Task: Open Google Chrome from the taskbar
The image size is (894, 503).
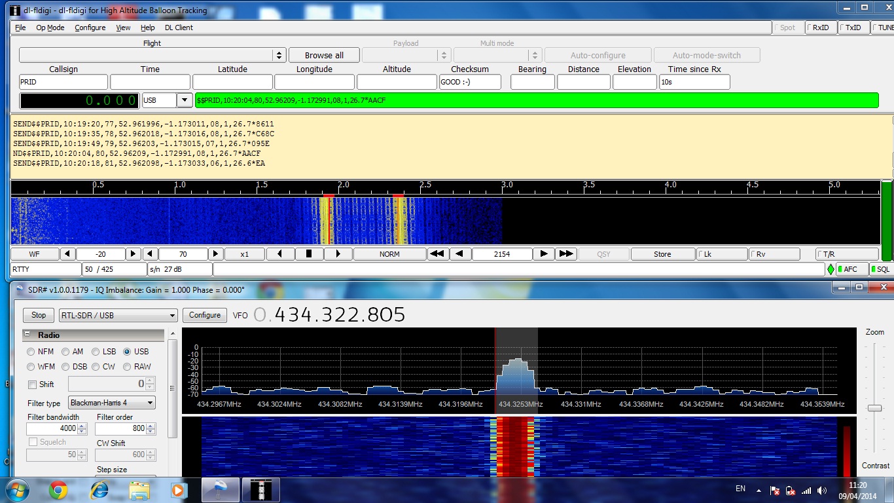Action: [x=58, y=490]
